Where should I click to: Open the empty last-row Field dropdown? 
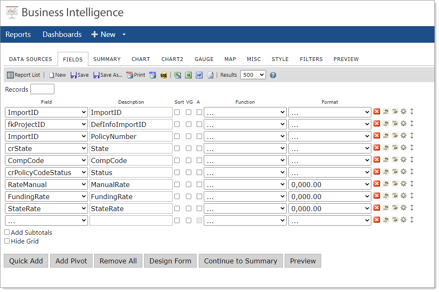[46, 221]
